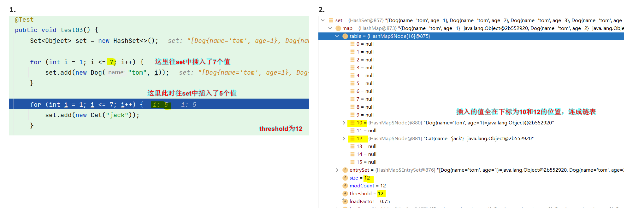Click array element icon for index 13
This screenshot has width=633, height=217.
pos(352,146)
